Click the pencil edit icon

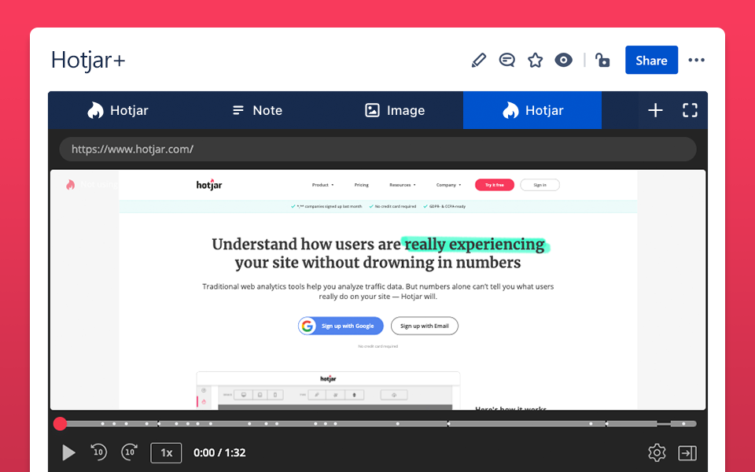479,61
